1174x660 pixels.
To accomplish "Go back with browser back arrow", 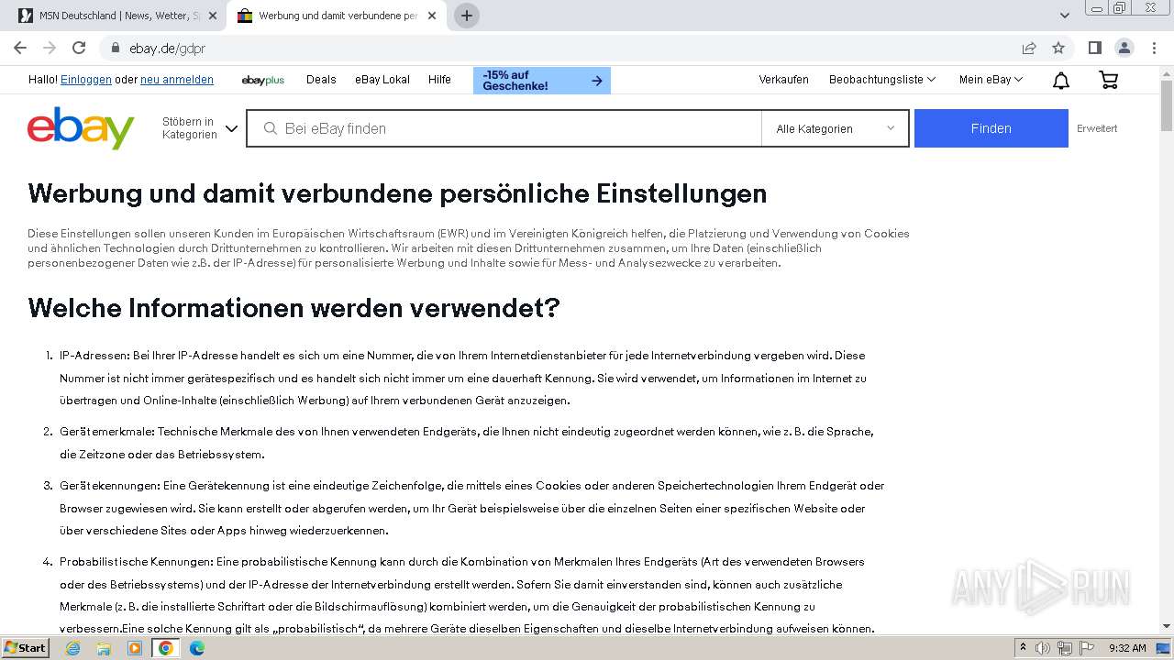I will (x=20, y=48).
